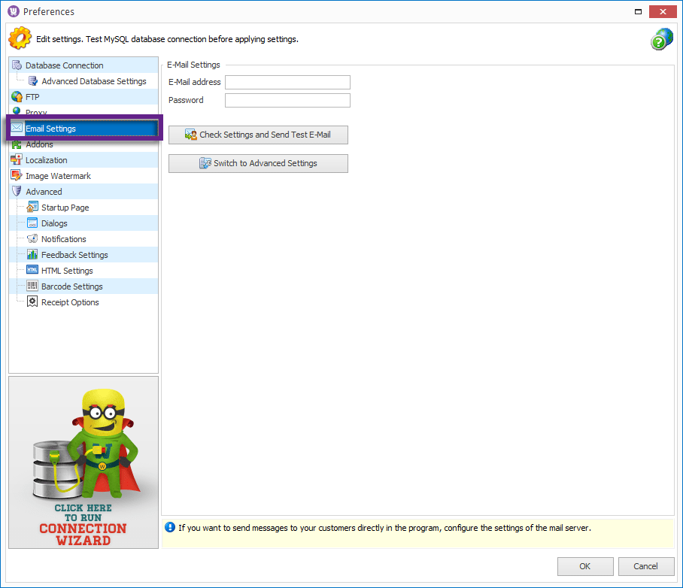
Task: Click the Startup Page house icon
Action: tap(32, 208)
